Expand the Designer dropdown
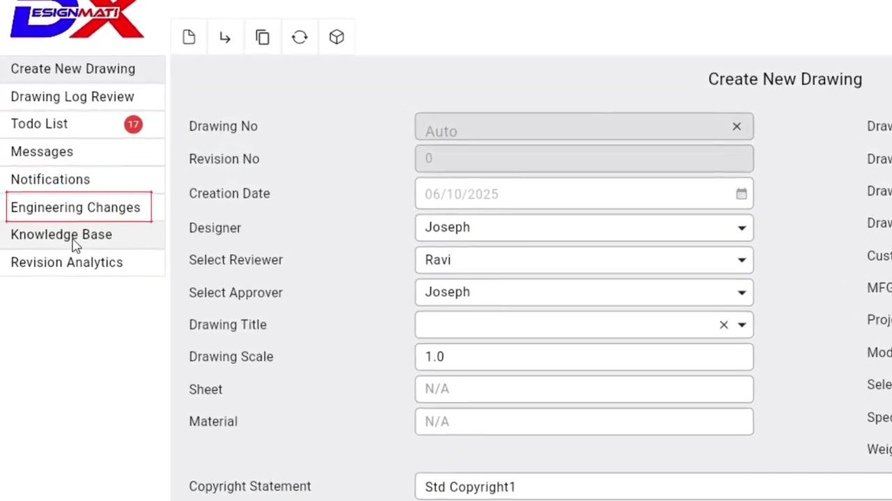Screen dimensions: 892x501 (x=741, y=228)
